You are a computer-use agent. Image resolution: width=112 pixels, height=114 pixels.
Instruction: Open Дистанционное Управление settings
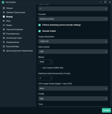(19, 51)
